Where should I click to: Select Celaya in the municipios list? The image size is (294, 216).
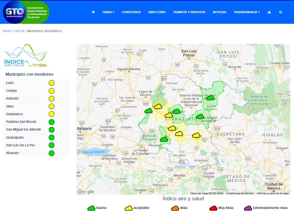point(37,91)
